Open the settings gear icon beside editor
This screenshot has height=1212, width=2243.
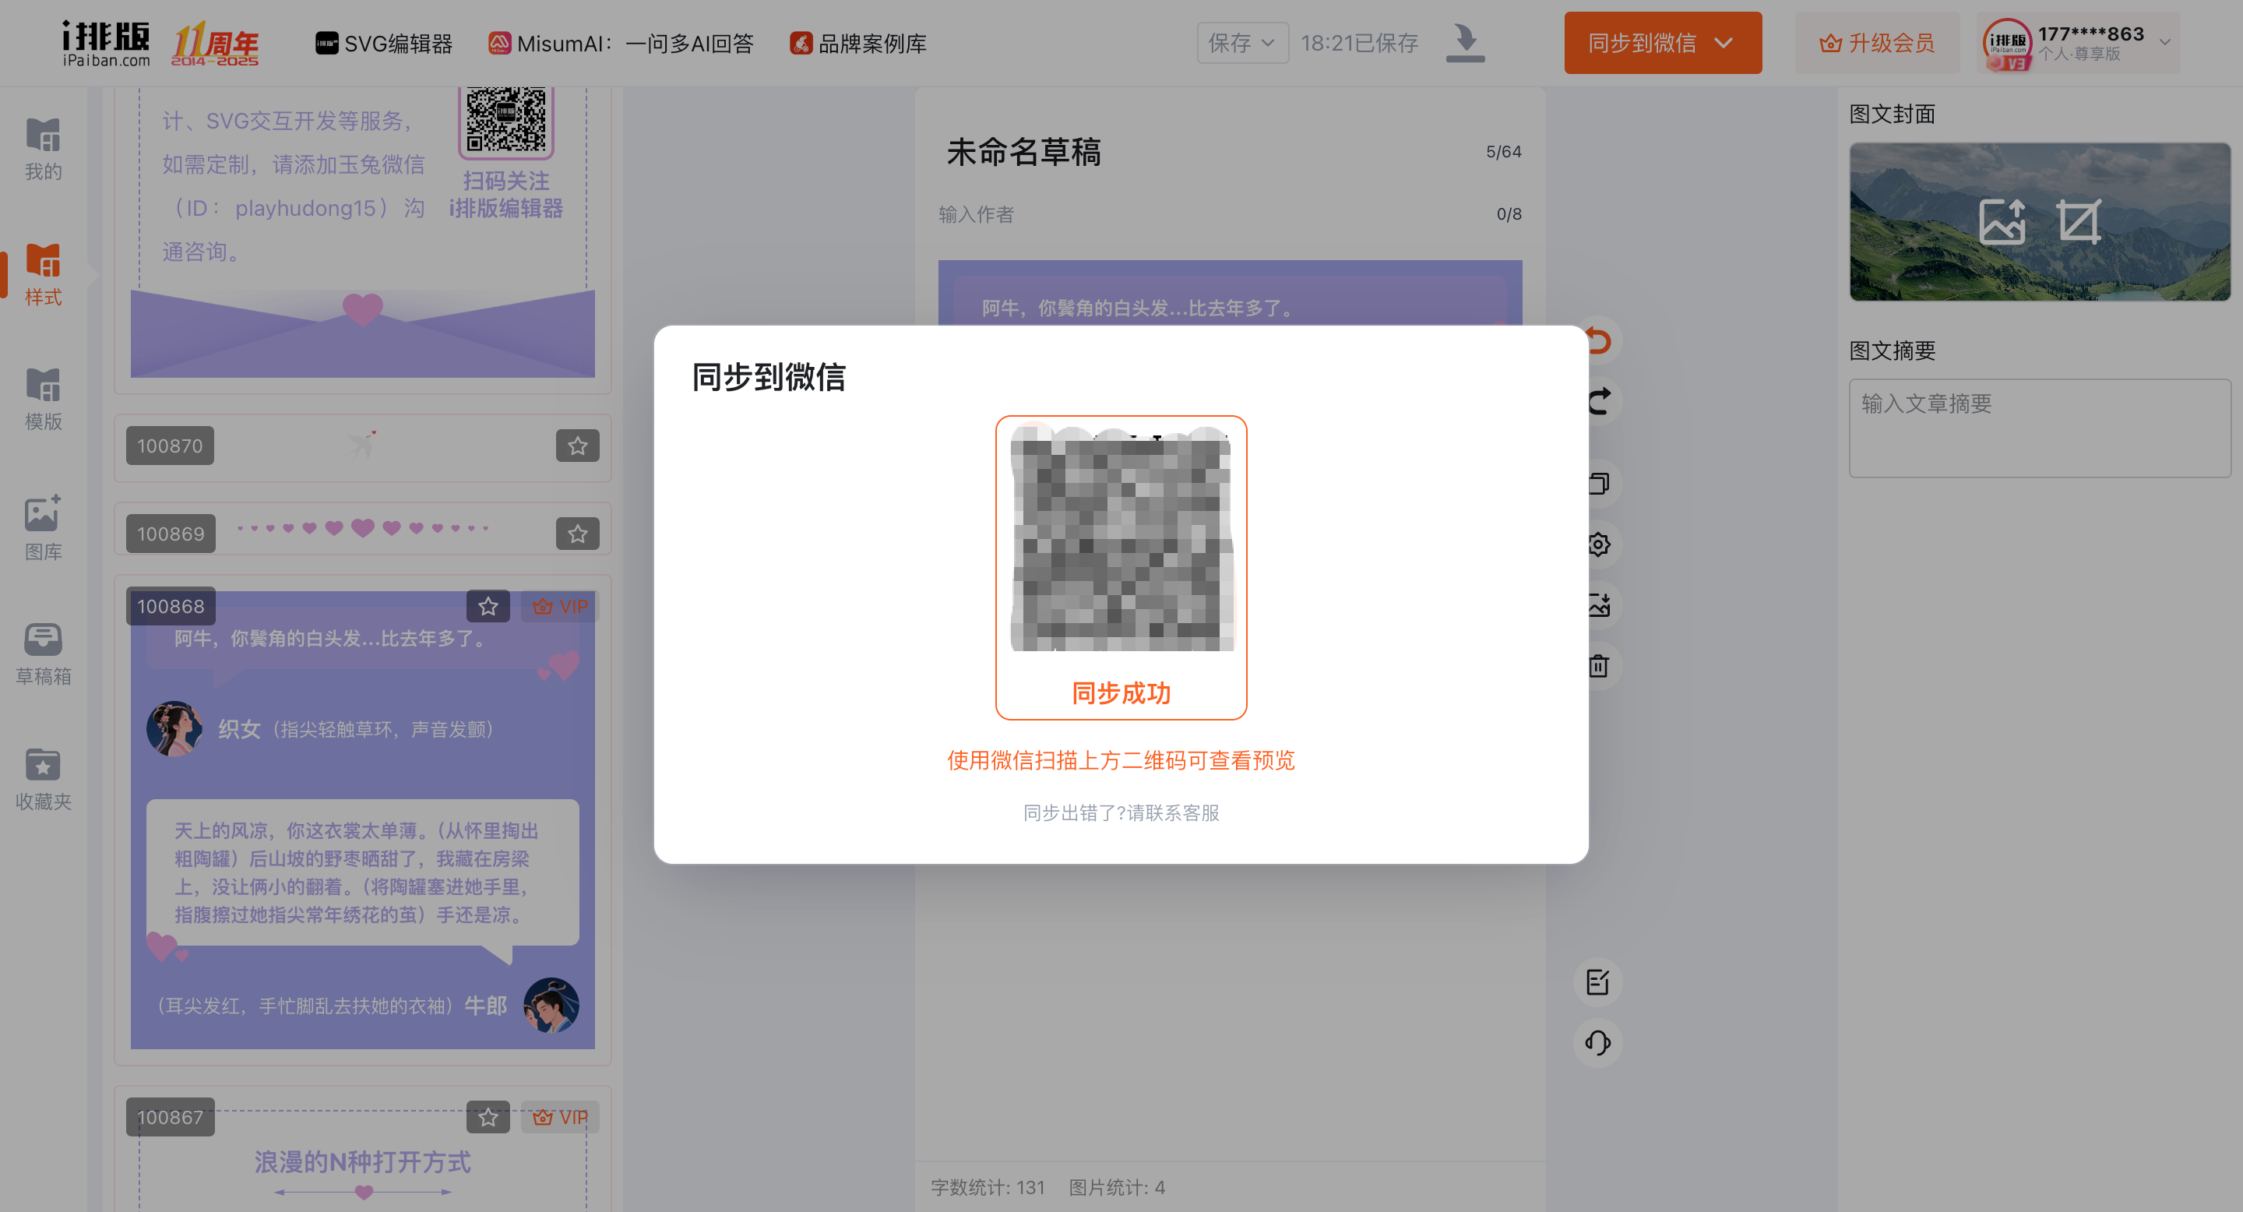pos(1599,545)
